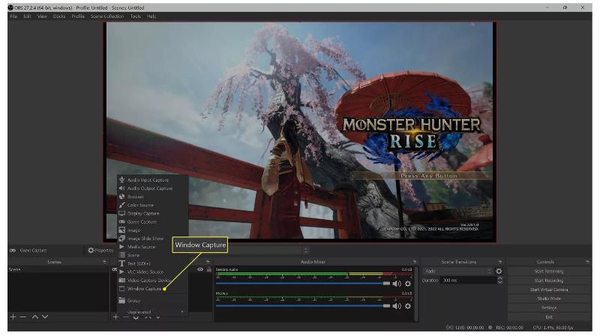Select Window Capture menu entry
This screenshot has height=336, width=600.
coord(152,289)
